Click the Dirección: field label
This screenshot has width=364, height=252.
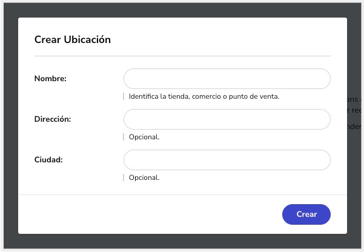(x=53, y=119)
